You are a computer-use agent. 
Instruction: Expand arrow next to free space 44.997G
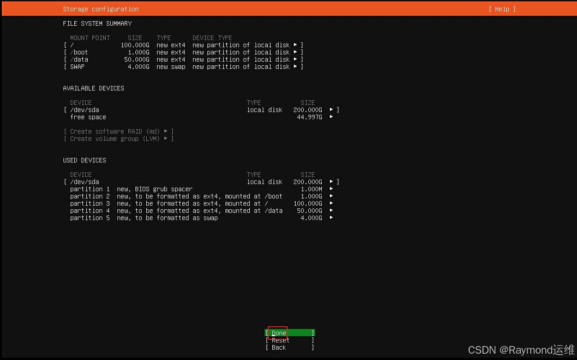coord(331,117)
